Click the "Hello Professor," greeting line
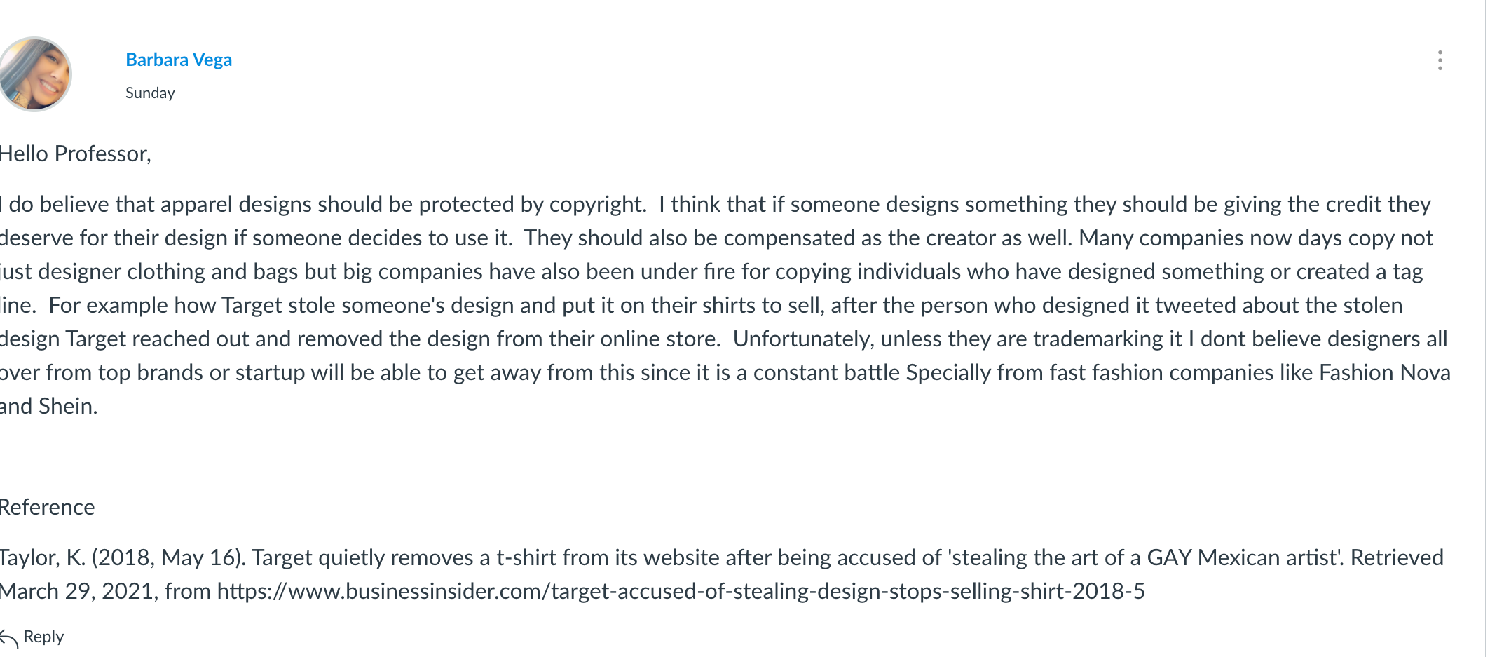 [x=74, y=154]
